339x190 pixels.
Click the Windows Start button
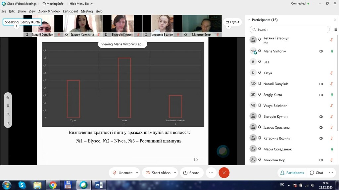(x=7, y=185)
